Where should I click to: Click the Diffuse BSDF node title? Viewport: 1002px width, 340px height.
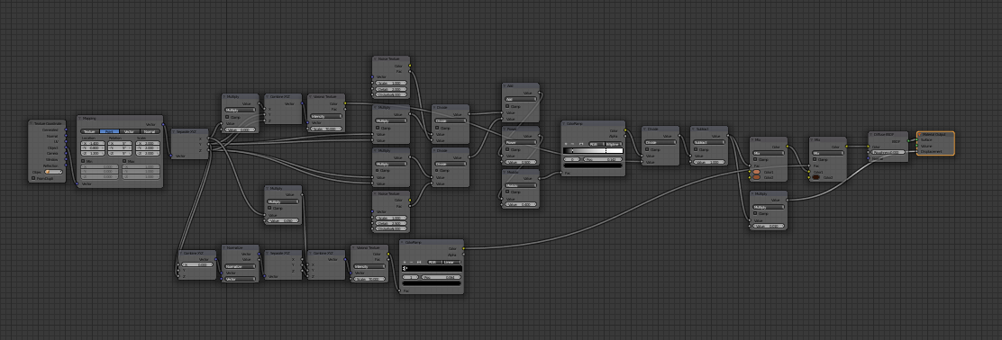(884, 135)
